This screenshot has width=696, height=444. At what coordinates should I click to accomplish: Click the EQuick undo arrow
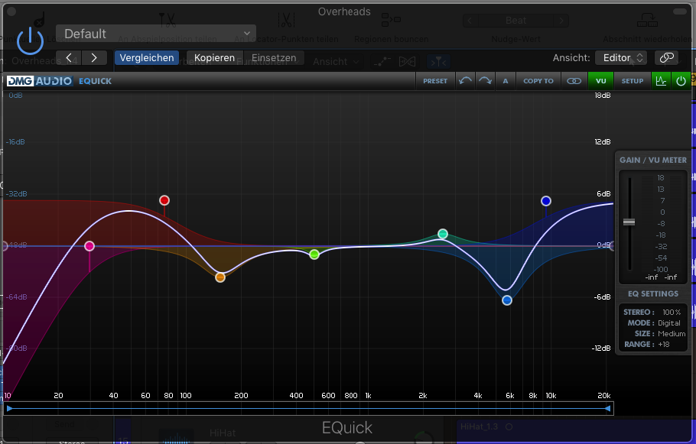pos(465,81)
